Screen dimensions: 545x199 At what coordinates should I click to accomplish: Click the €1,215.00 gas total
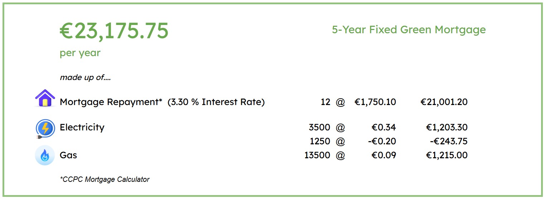click(x=447, y=155)
